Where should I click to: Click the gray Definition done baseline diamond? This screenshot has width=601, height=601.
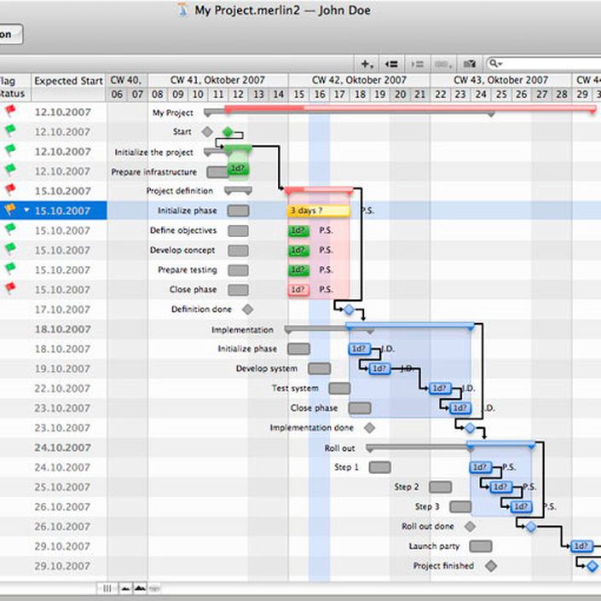pyautogui.click(x=248, y=309)
